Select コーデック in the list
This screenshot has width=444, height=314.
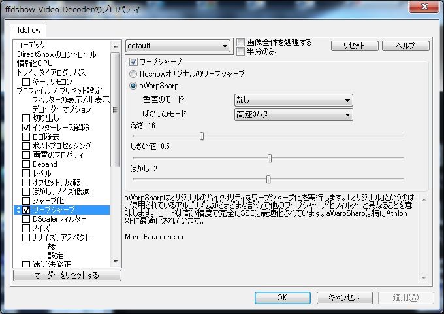click(31, 45)
